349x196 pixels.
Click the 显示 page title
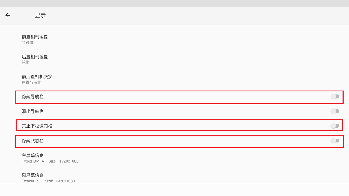(x=40, y=15)
